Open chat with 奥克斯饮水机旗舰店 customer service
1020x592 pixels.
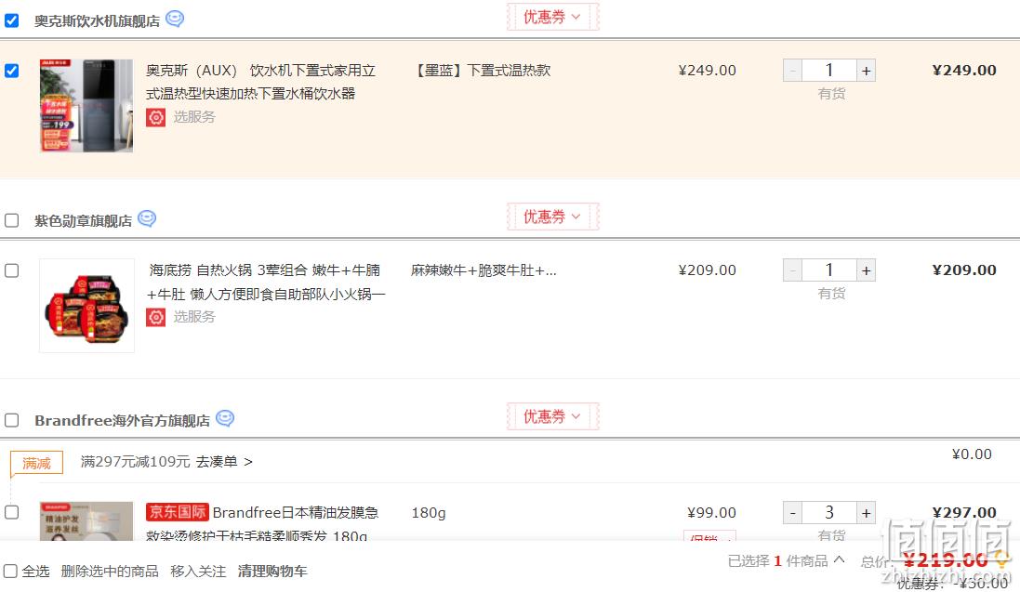(175, 19)
